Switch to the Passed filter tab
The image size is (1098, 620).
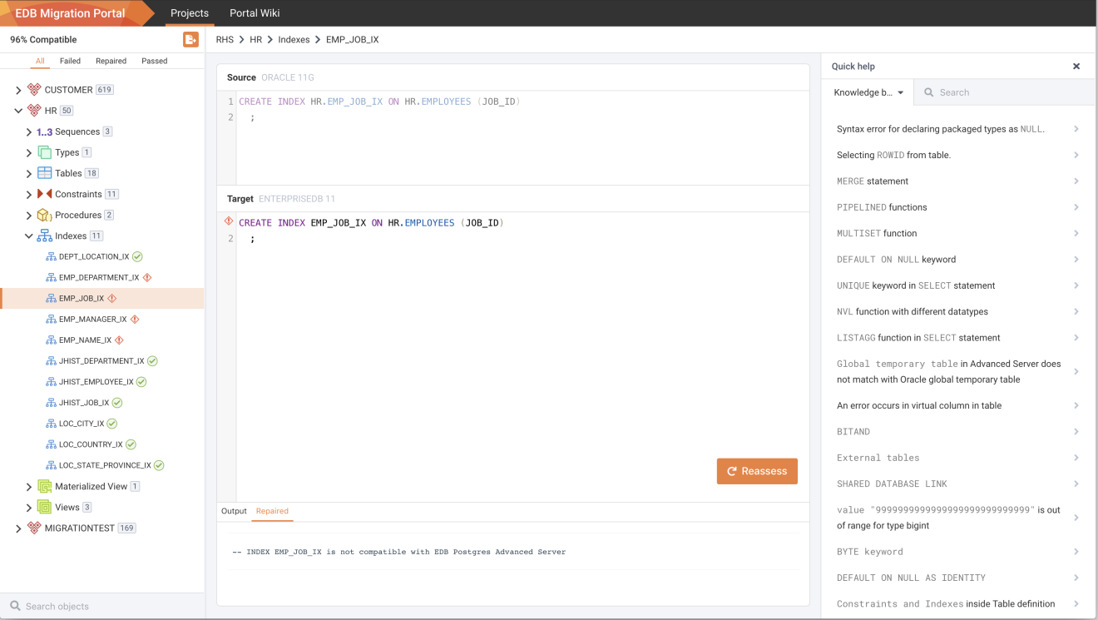(154, 61)
